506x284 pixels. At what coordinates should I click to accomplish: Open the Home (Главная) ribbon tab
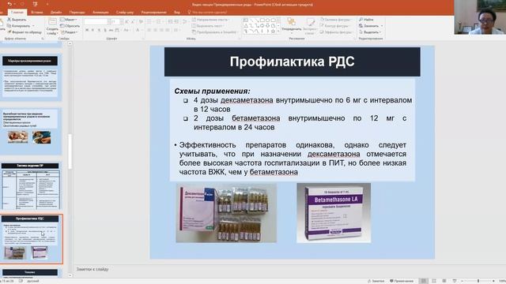coord(17,13)
